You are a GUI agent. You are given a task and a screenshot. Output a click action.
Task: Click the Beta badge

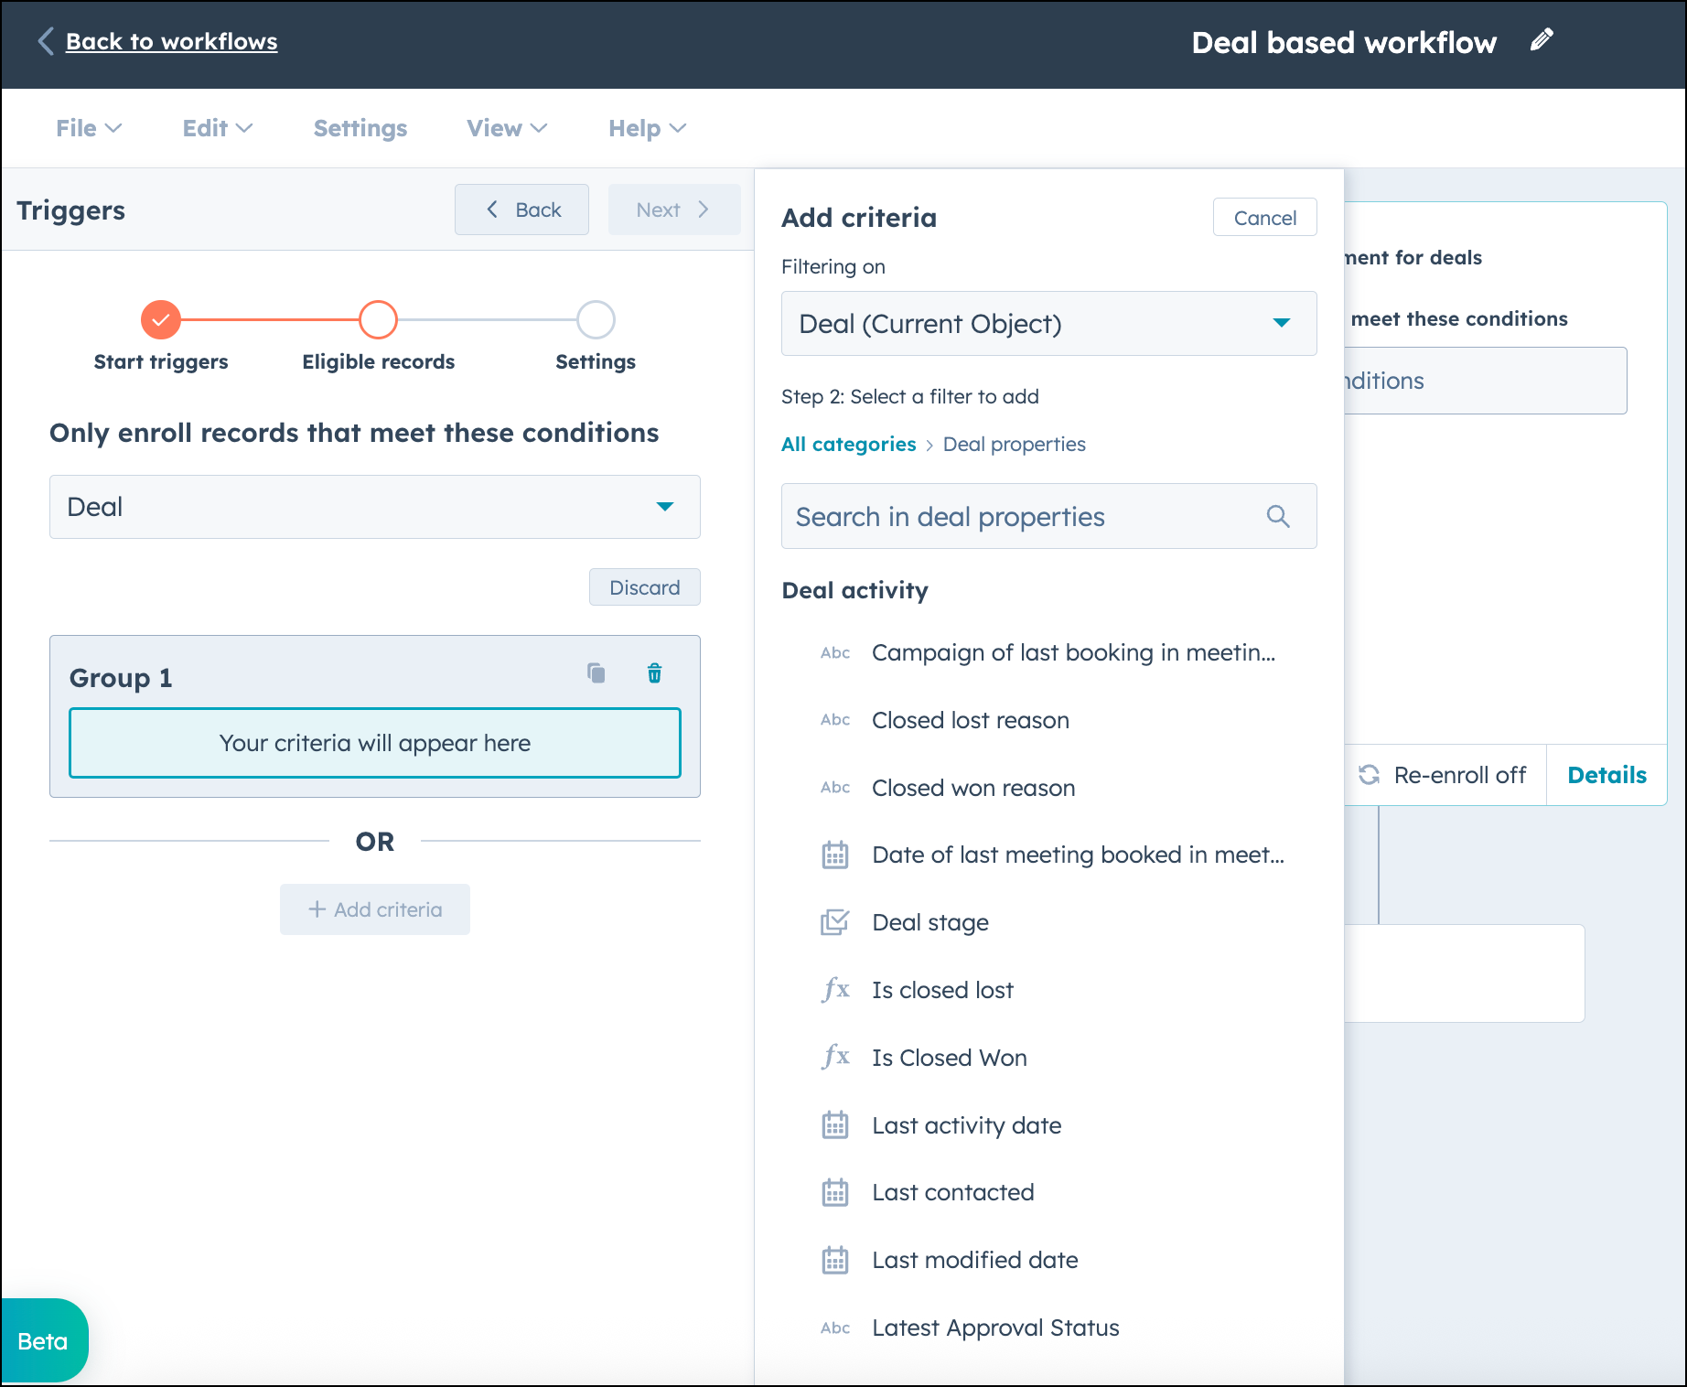coord(43,1341)
